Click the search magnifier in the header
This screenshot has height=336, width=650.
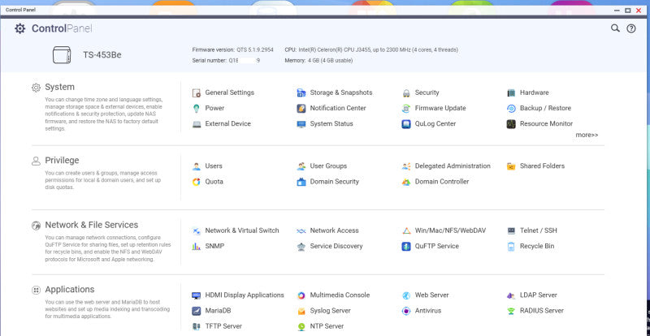tap(616, 28)
